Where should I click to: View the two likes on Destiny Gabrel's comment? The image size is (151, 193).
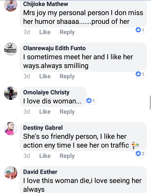140,153
